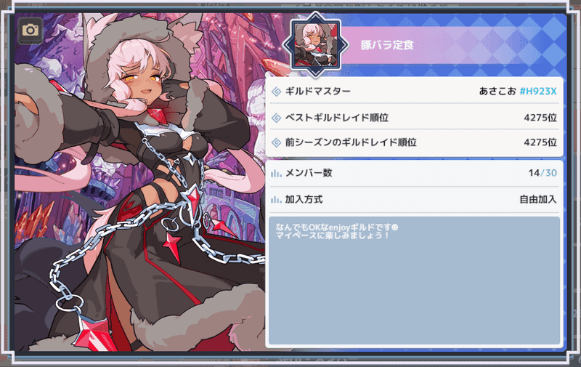Click the camera screenshot icon
This screenshot has height=367, width=581.
click(31, 30)
